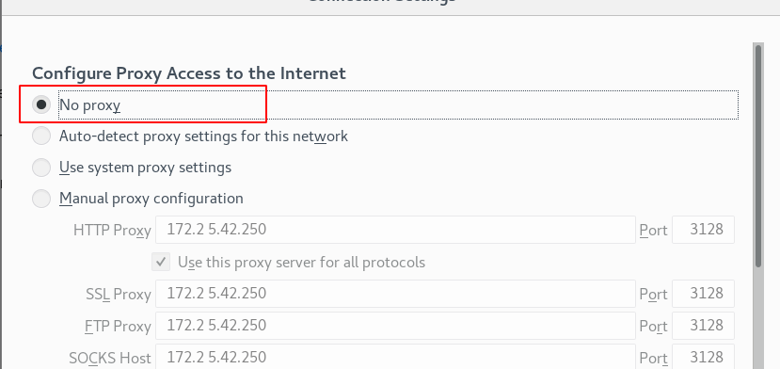
Task: Select the No proxy radio button
Action: [41, 104]
